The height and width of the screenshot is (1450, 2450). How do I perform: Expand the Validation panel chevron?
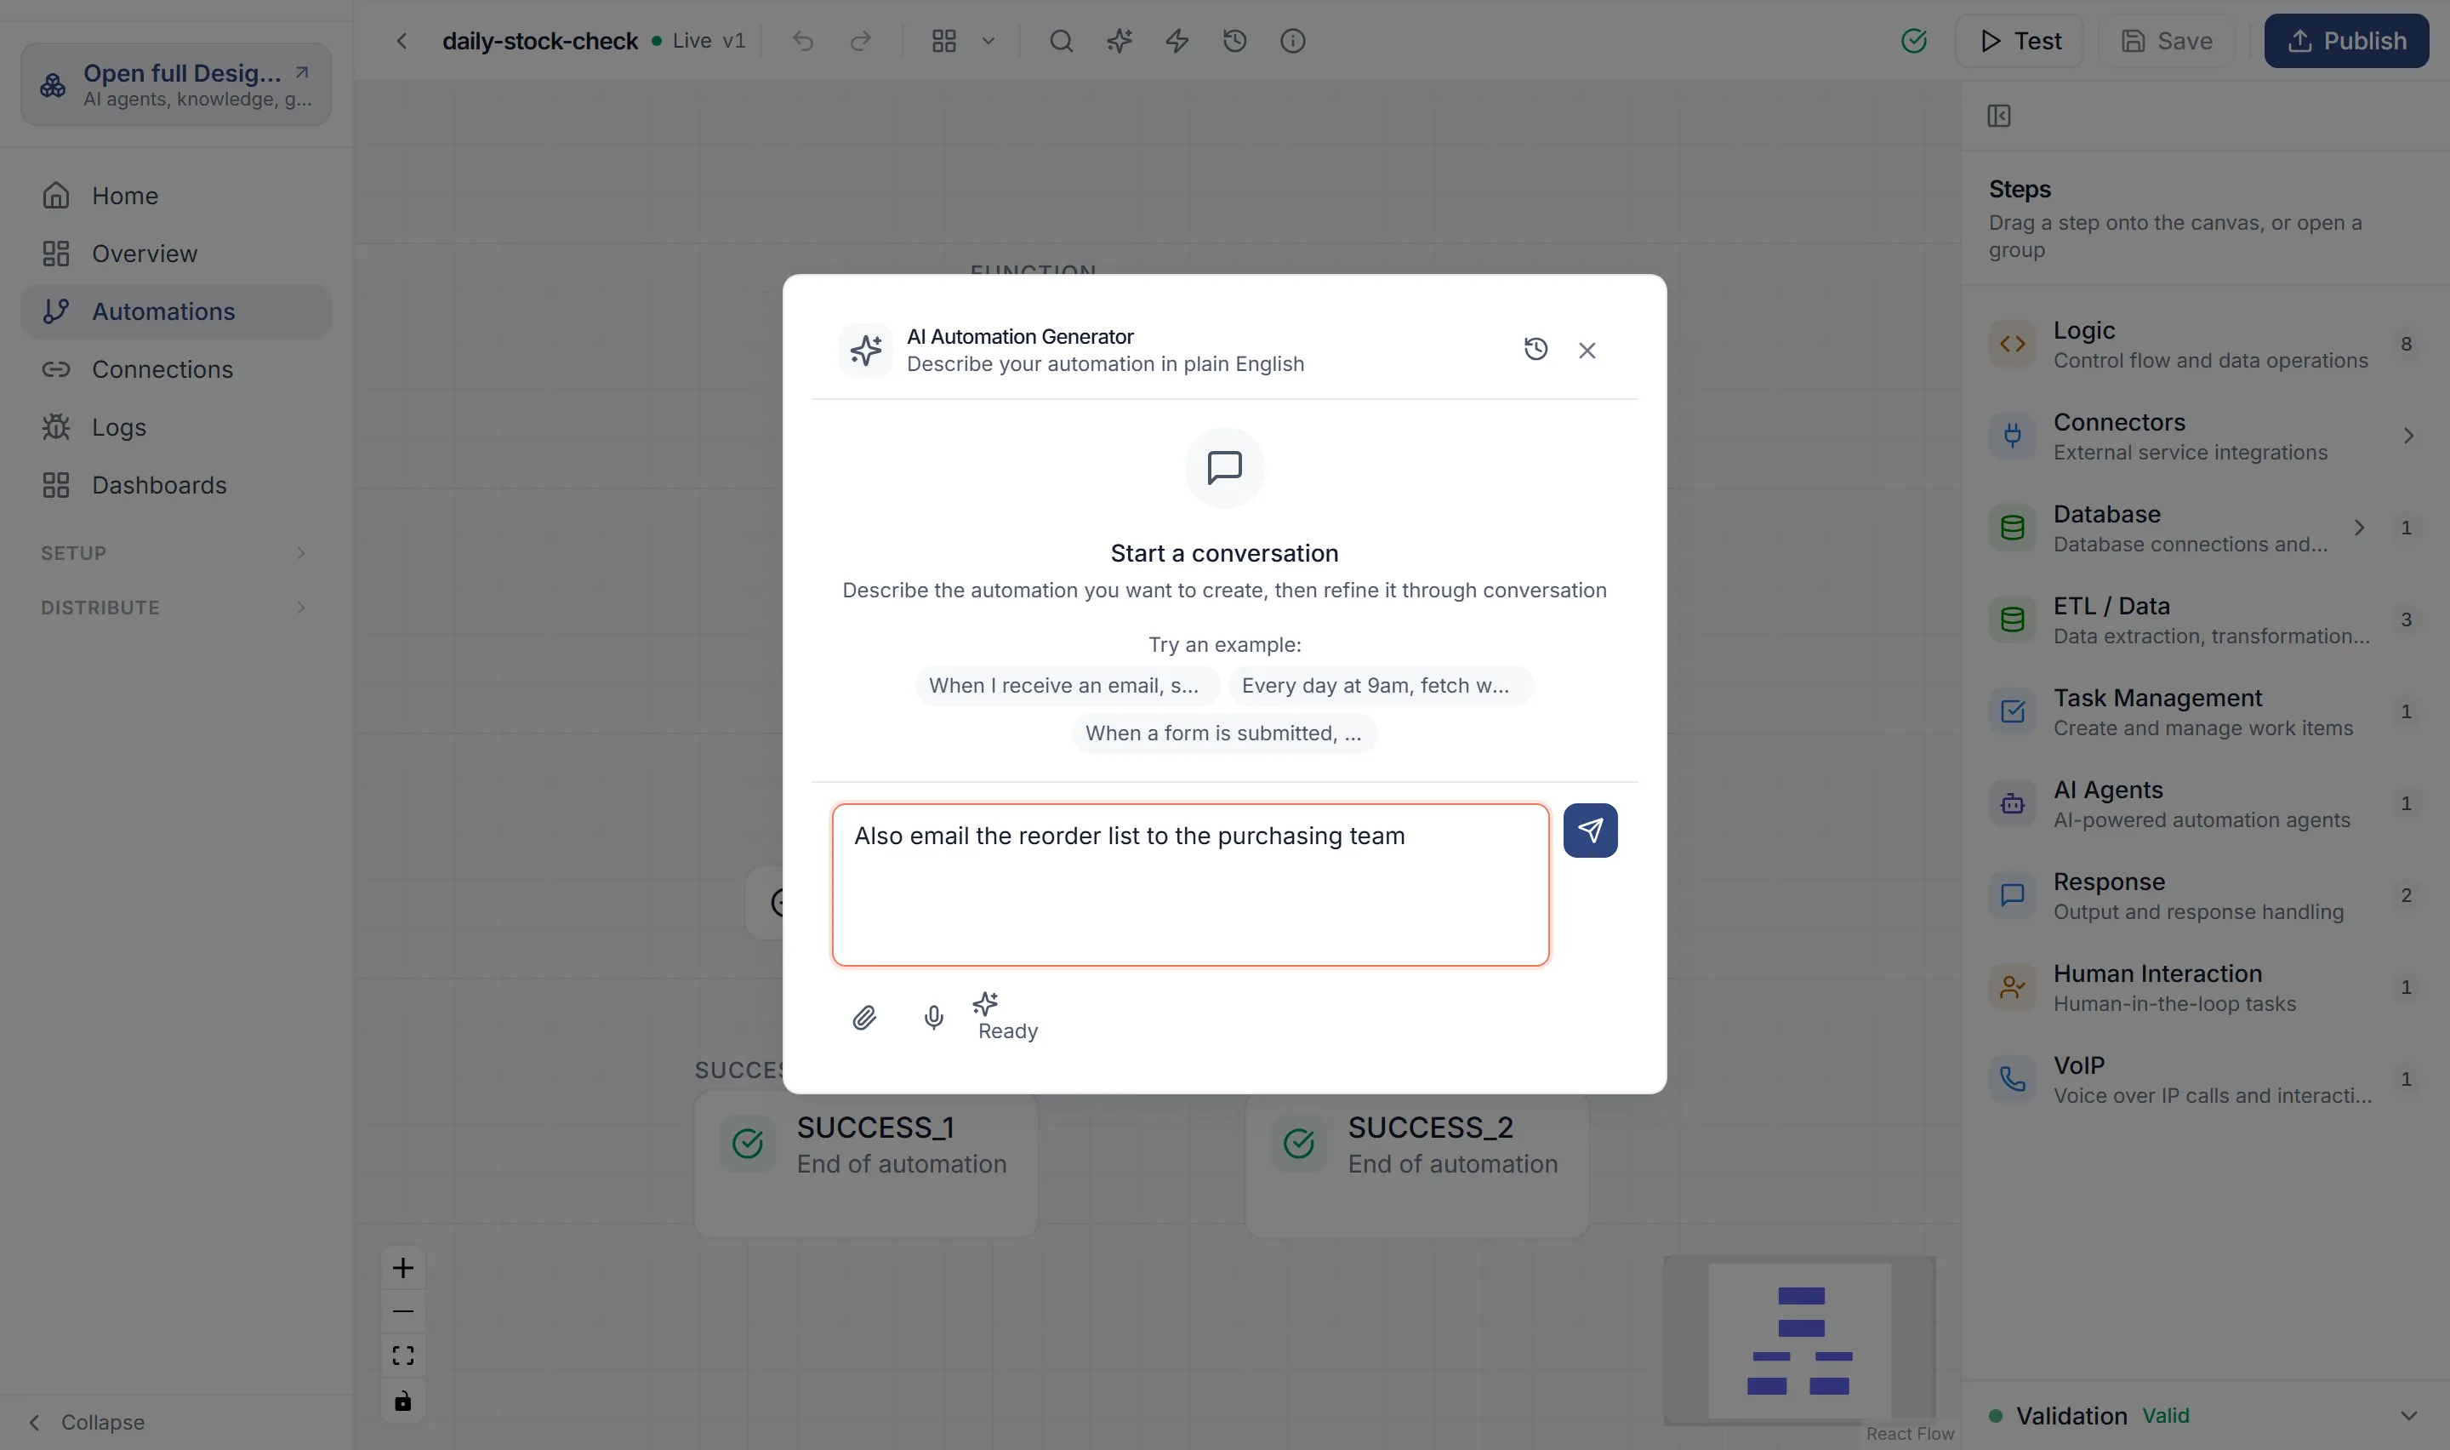pos(2409,1416)
